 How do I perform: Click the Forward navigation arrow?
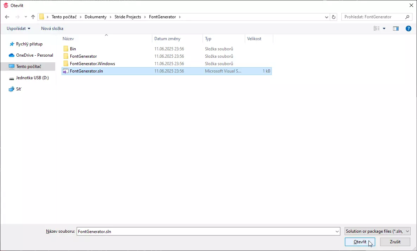pyautogui.click(x=18, y=17)
